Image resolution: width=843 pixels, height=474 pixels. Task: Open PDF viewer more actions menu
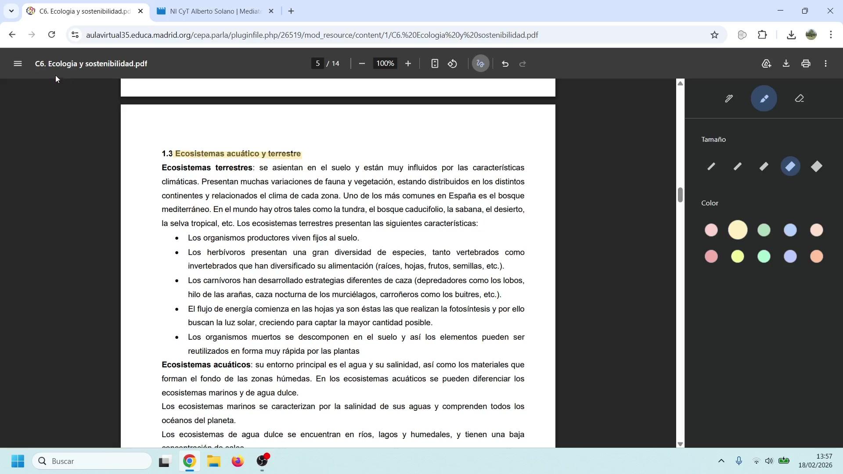point(826,64)
